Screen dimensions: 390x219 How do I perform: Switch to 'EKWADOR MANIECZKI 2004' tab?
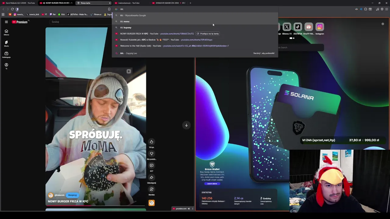[168, 3]
